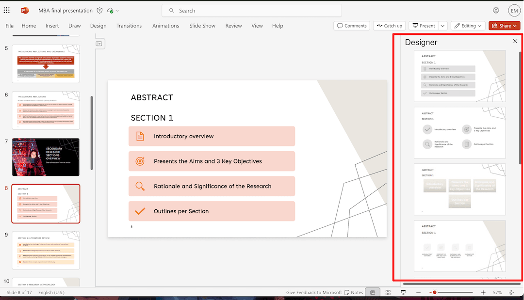Open the Slide Show tab
The image size is (524, 300).
(x=202, y=26)
